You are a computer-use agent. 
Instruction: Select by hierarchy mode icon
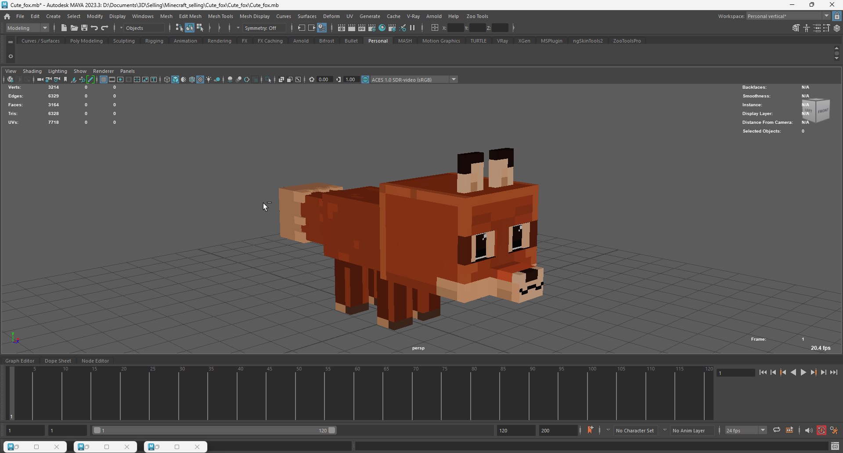(x=179, y=28)
